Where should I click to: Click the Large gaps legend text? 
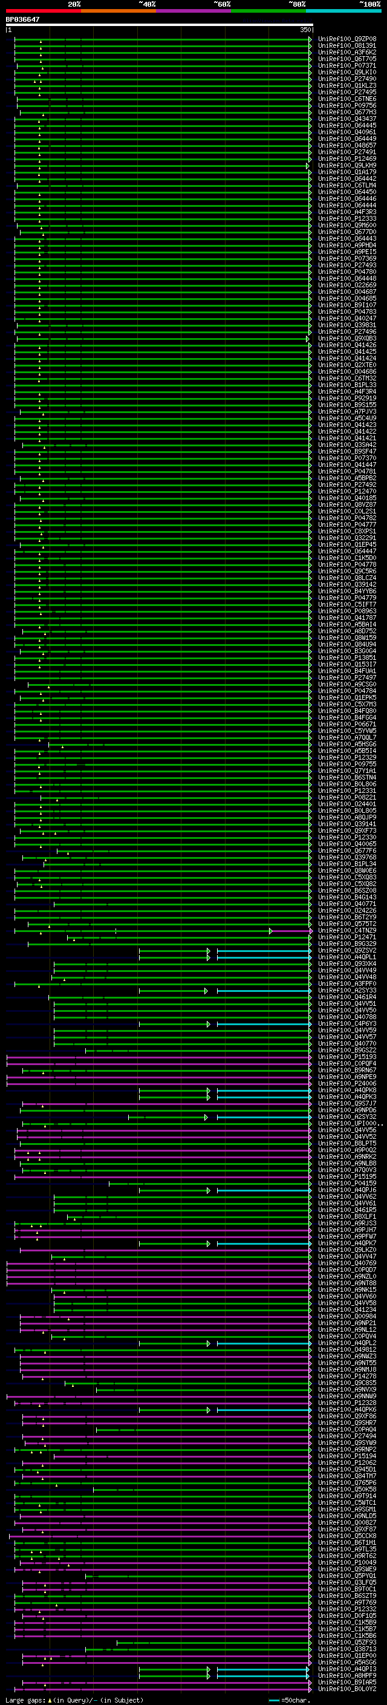[x=74, y=1700]
